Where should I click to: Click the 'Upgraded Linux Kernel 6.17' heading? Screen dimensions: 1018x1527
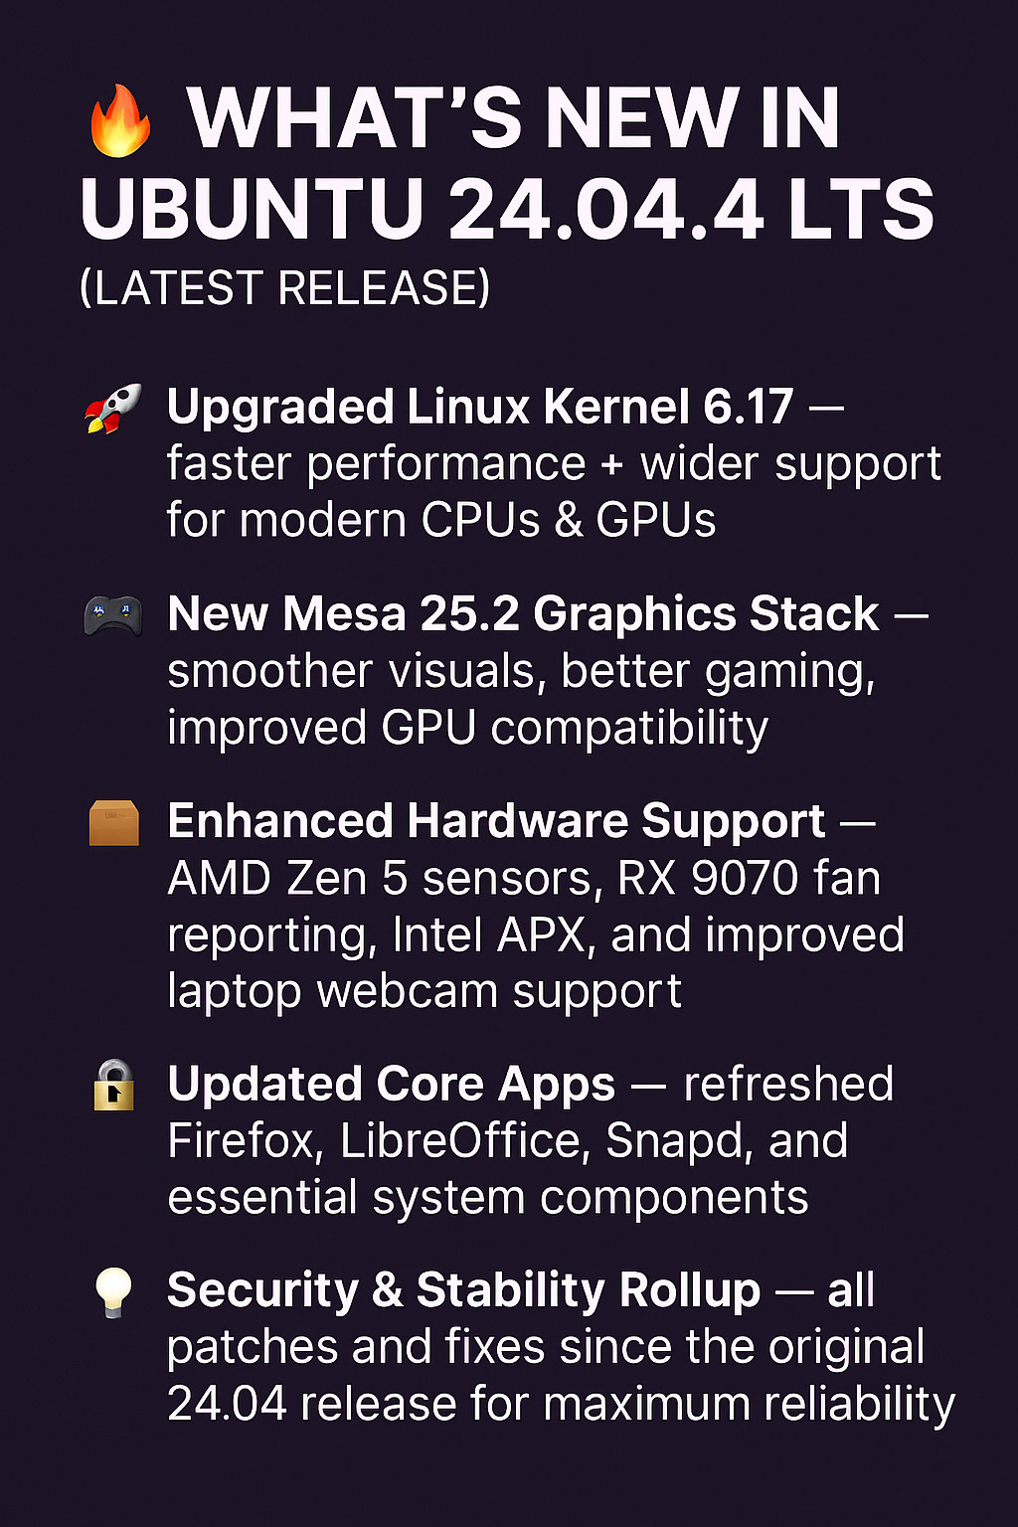(480, 407)
